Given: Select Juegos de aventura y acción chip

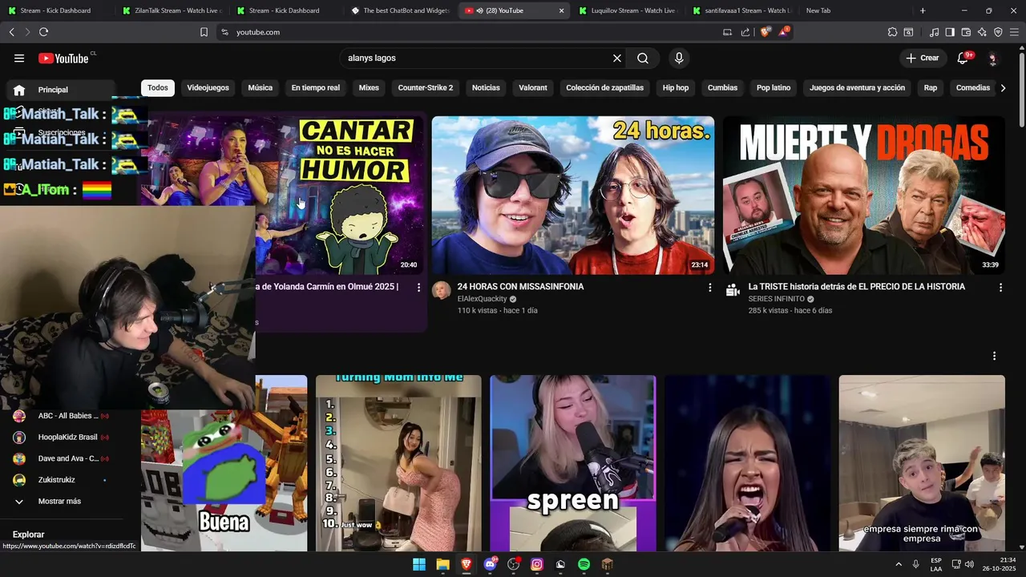Looking at the screenshot, I should [x=858, y=88].
